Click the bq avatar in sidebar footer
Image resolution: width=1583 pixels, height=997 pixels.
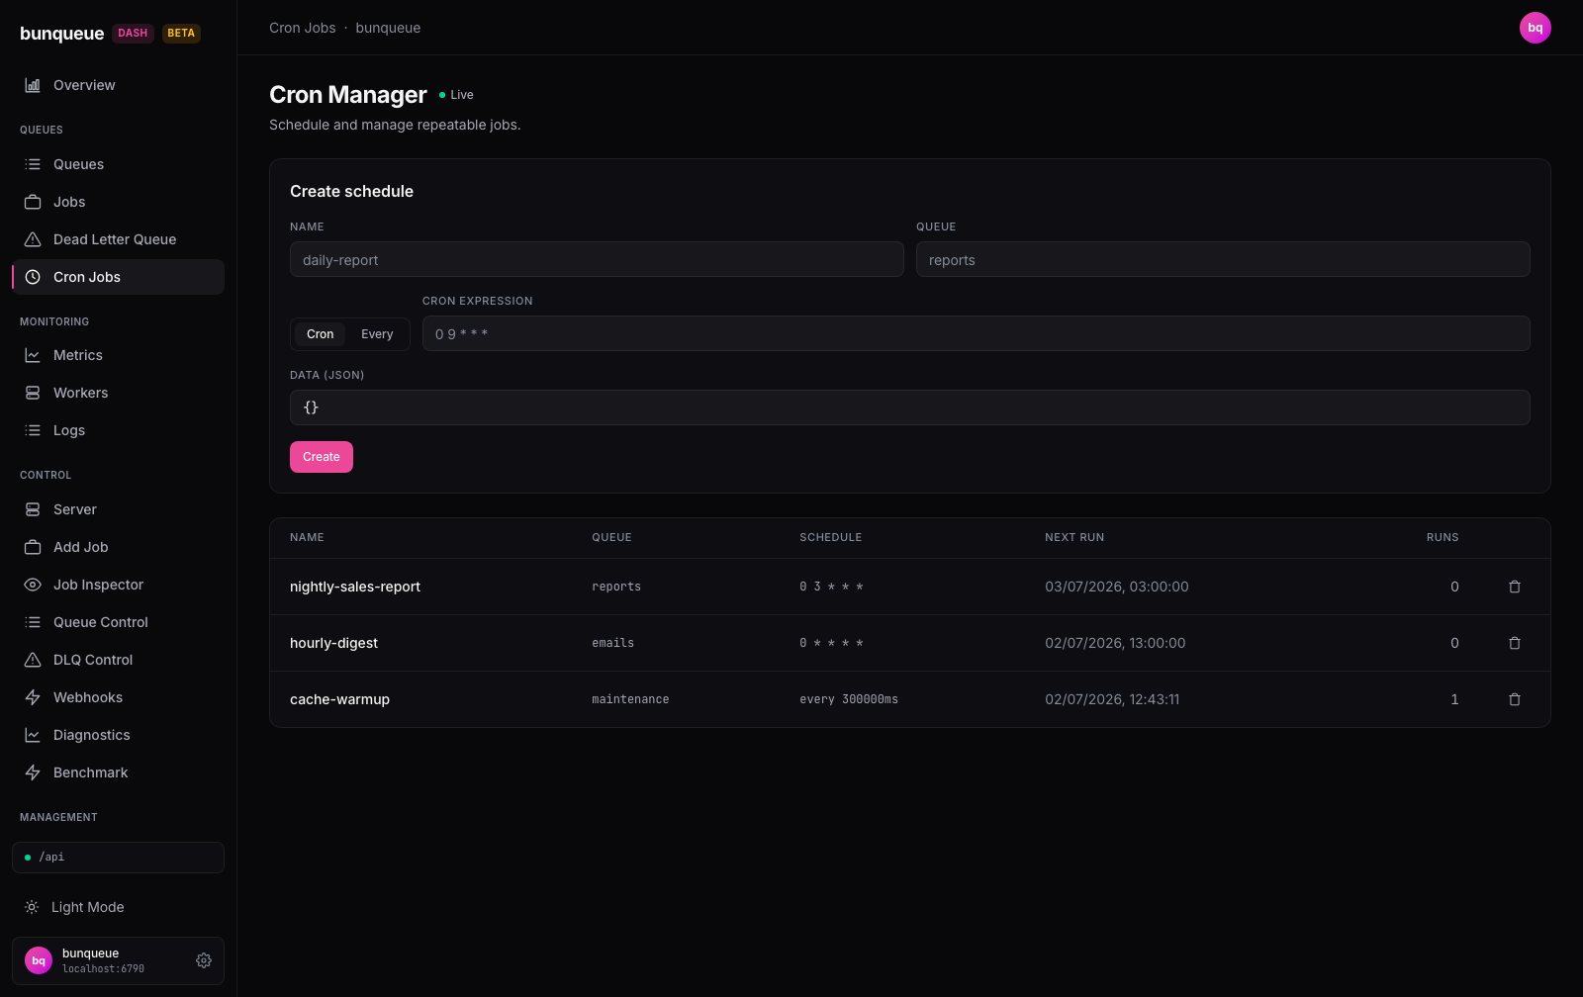(x=39, y=960)
